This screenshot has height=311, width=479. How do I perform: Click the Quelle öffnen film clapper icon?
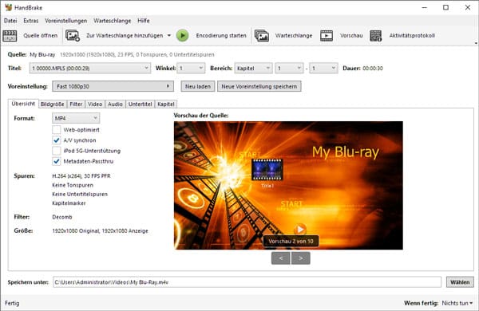pos(10,36)
